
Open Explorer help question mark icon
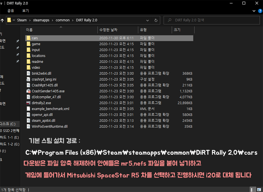(x=260, y=11)
